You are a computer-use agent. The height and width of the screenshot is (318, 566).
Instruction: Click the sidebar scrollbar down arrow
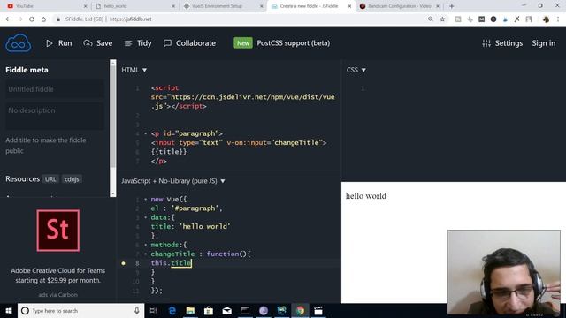click(x=113, y=194)
